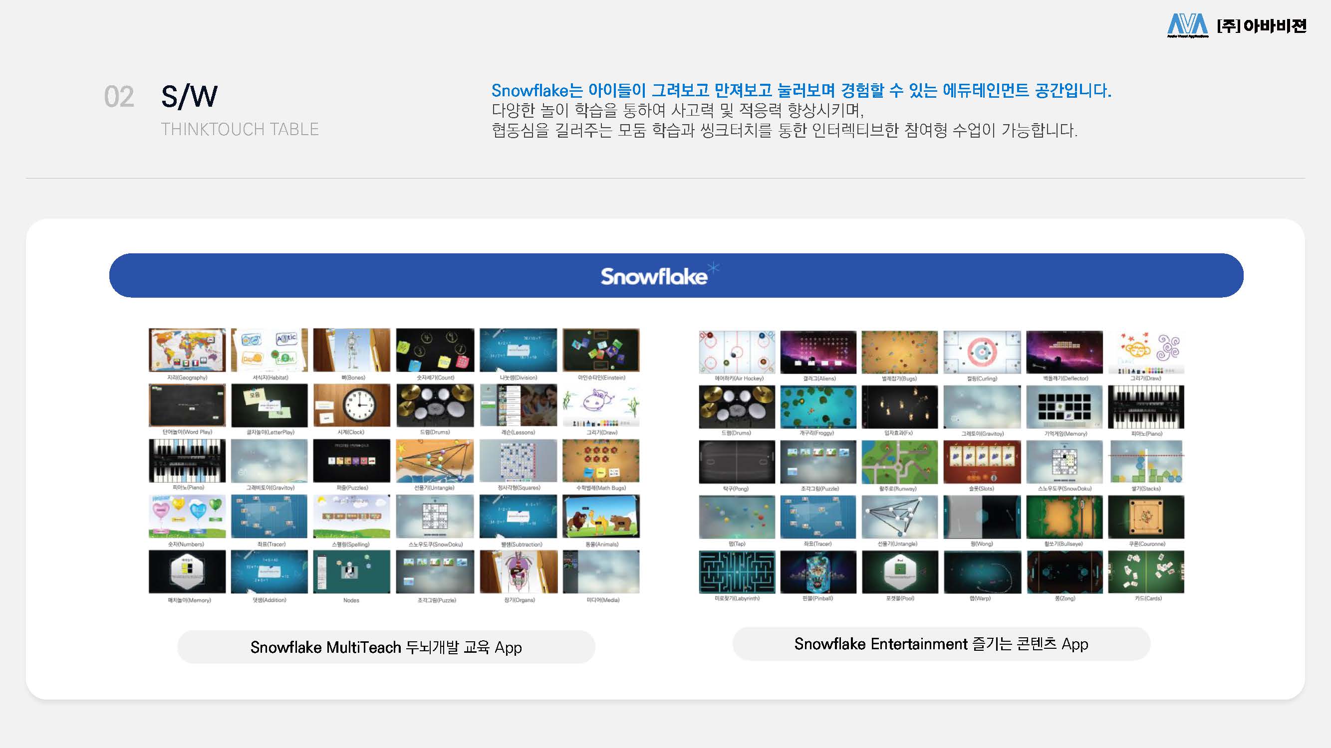Open the Wong game thumbnail
1331x748 pixels.
click(982, 517)
